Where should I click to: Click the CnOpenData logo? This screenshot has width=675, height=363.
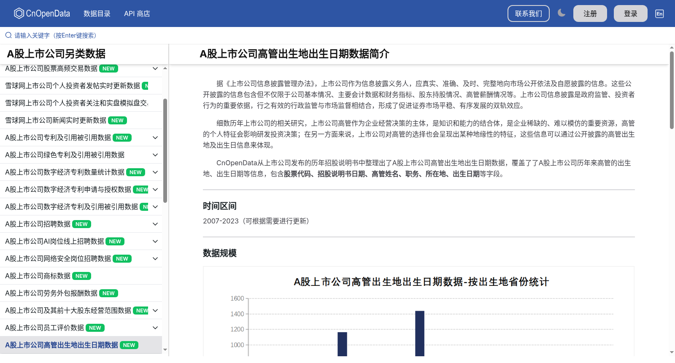[x=42, y=13]
